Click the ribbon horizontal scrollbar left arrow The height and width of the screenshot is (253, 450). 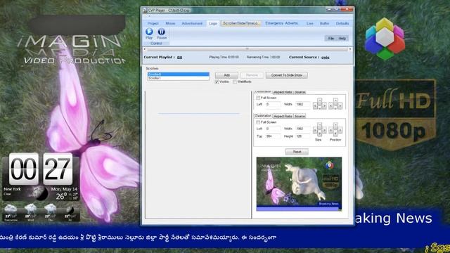click(145, 49)
